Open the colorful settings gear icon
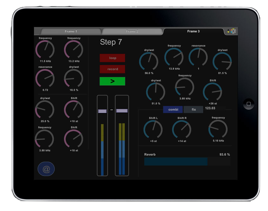268x211 pixels. 233,31
